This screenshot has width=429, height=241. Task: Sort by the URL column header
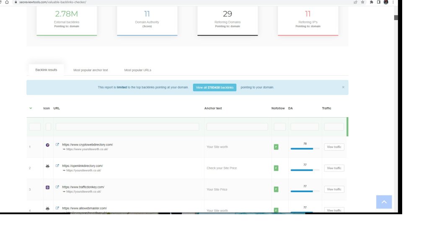coord(57,108)
